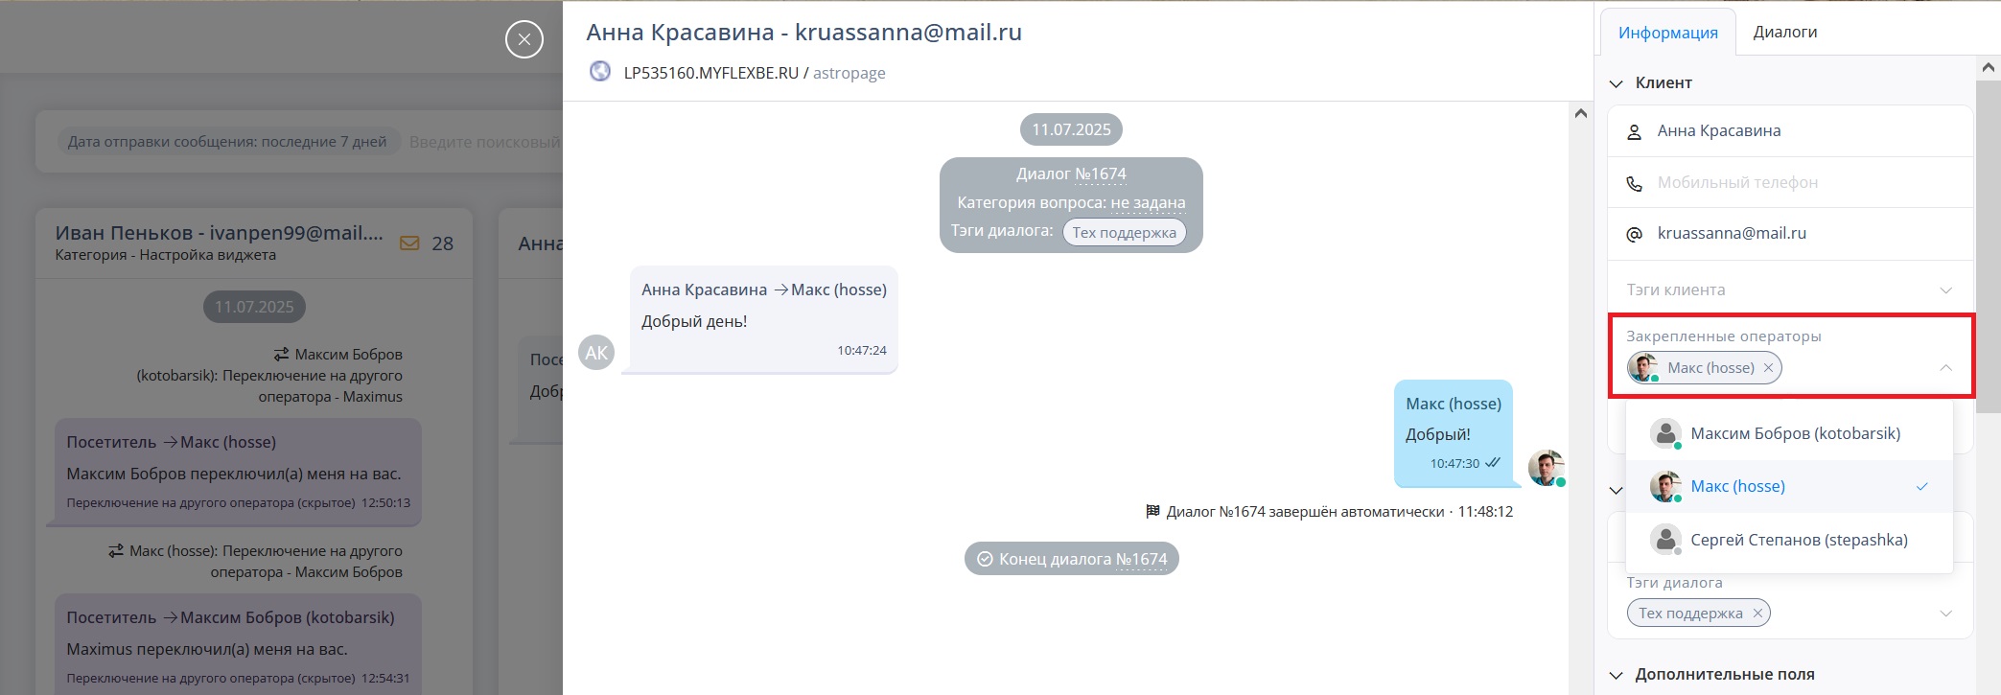Select operator Максим Бобров (kotobarsik)
This screenshot has width=2001, height=695.
click(1794, 433)
